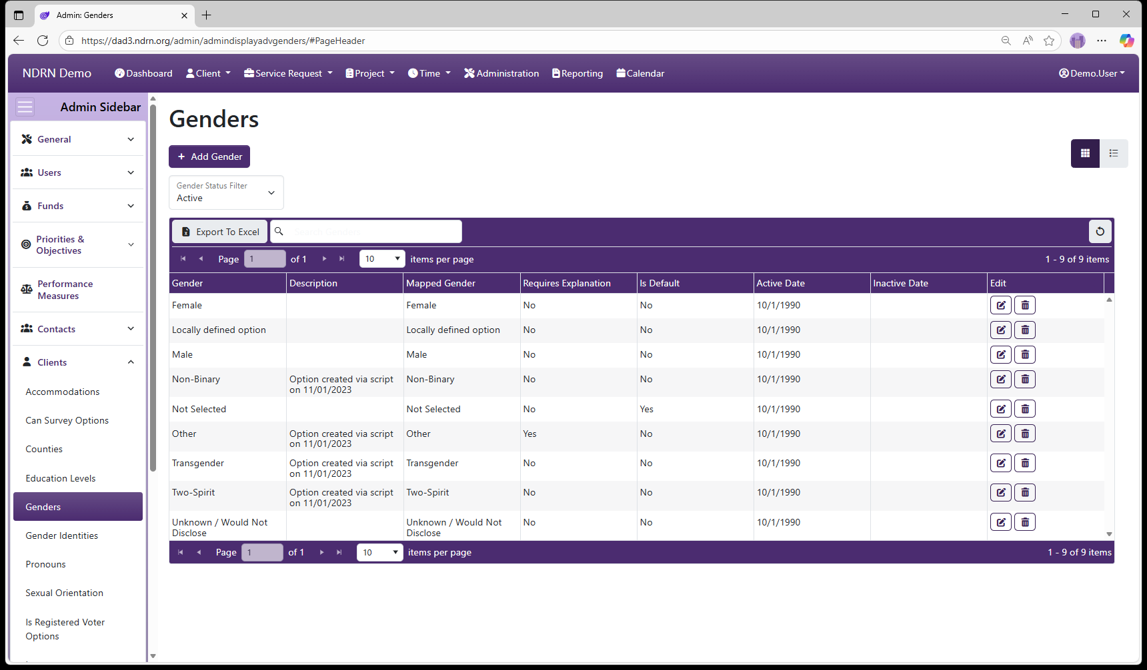Go to first page in bottom pager

[x=181, y=552]
